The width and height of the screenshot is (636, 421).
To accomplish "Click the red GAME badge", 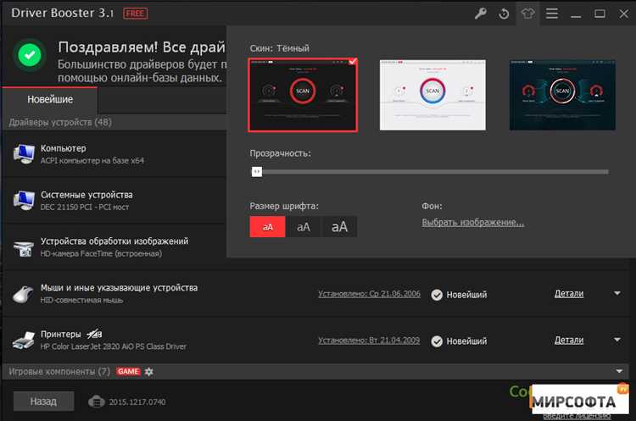I will pos(129,372).
